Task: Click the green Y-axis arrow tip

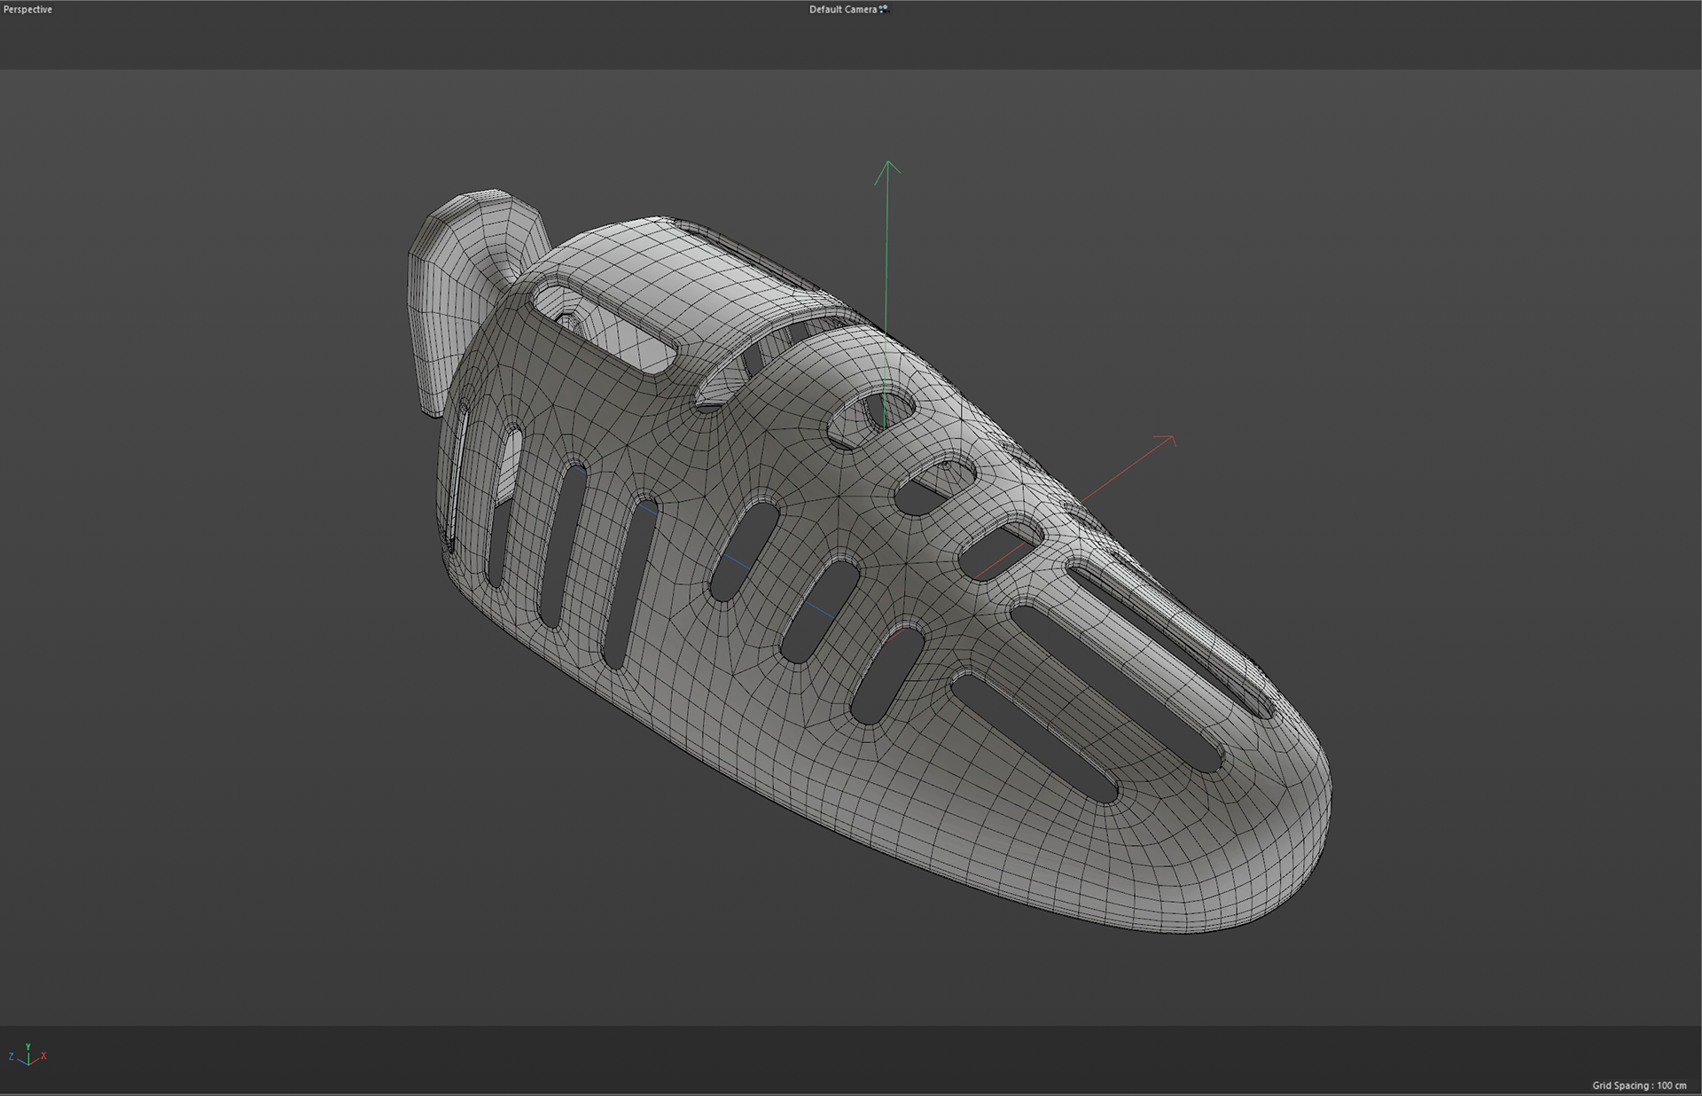Action: click(x=887, y=164)
